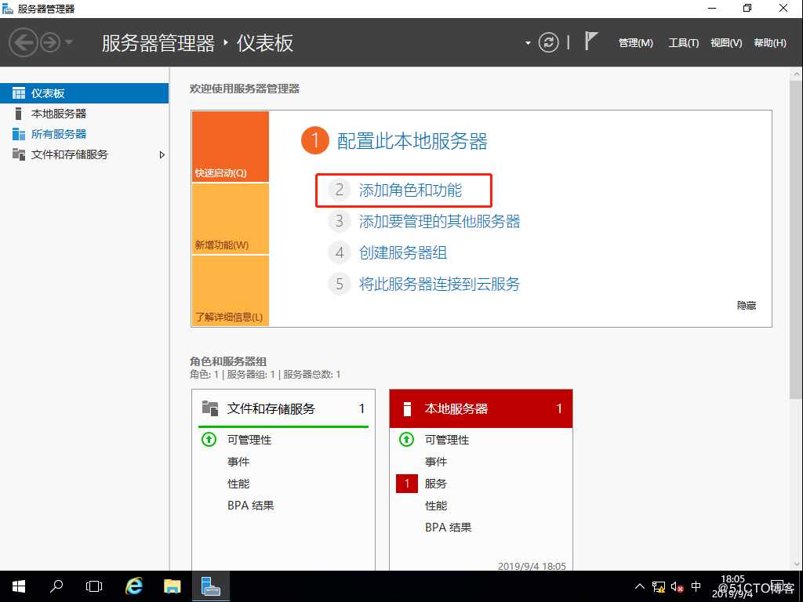Open Task View on taskbar
Screen dimensions: 803x602
click(x=94, y=586)
